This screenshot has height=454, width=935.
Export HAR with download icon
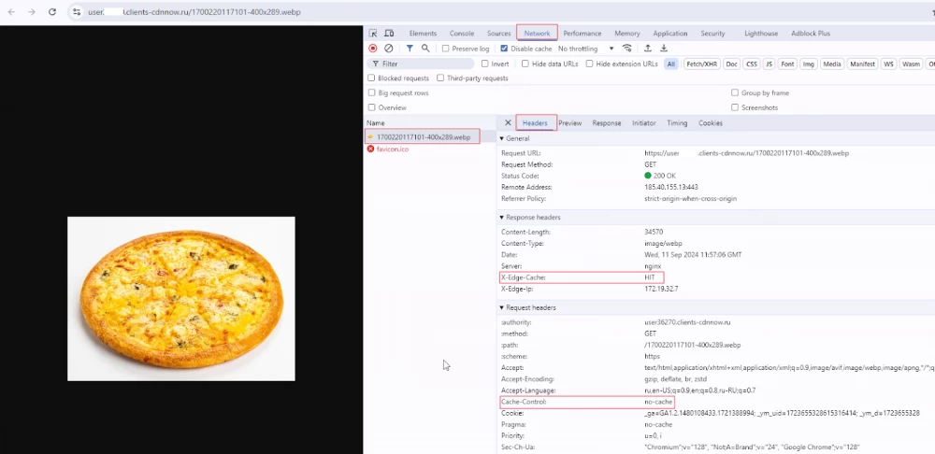[664, 49]
